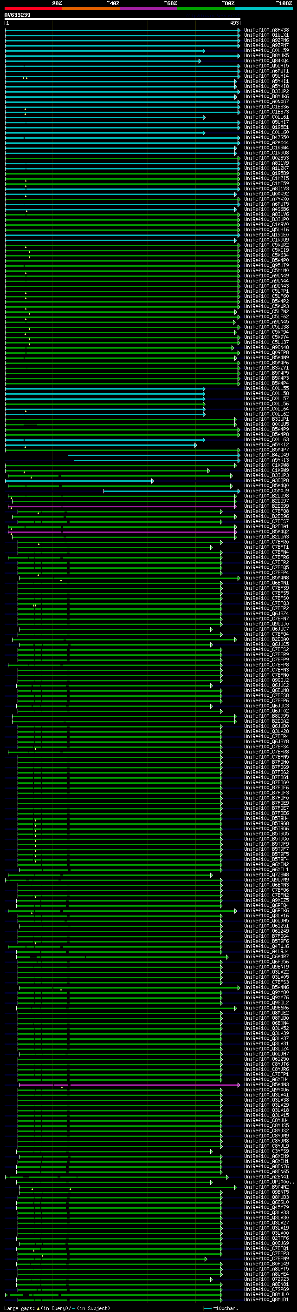Open the UniRef100_C0LL64 entry

[x=266, y=409]
